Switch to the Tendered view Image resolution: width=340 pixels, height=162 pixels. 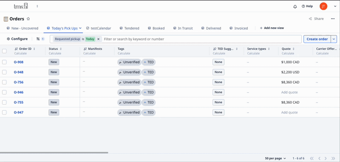point(130,28)
